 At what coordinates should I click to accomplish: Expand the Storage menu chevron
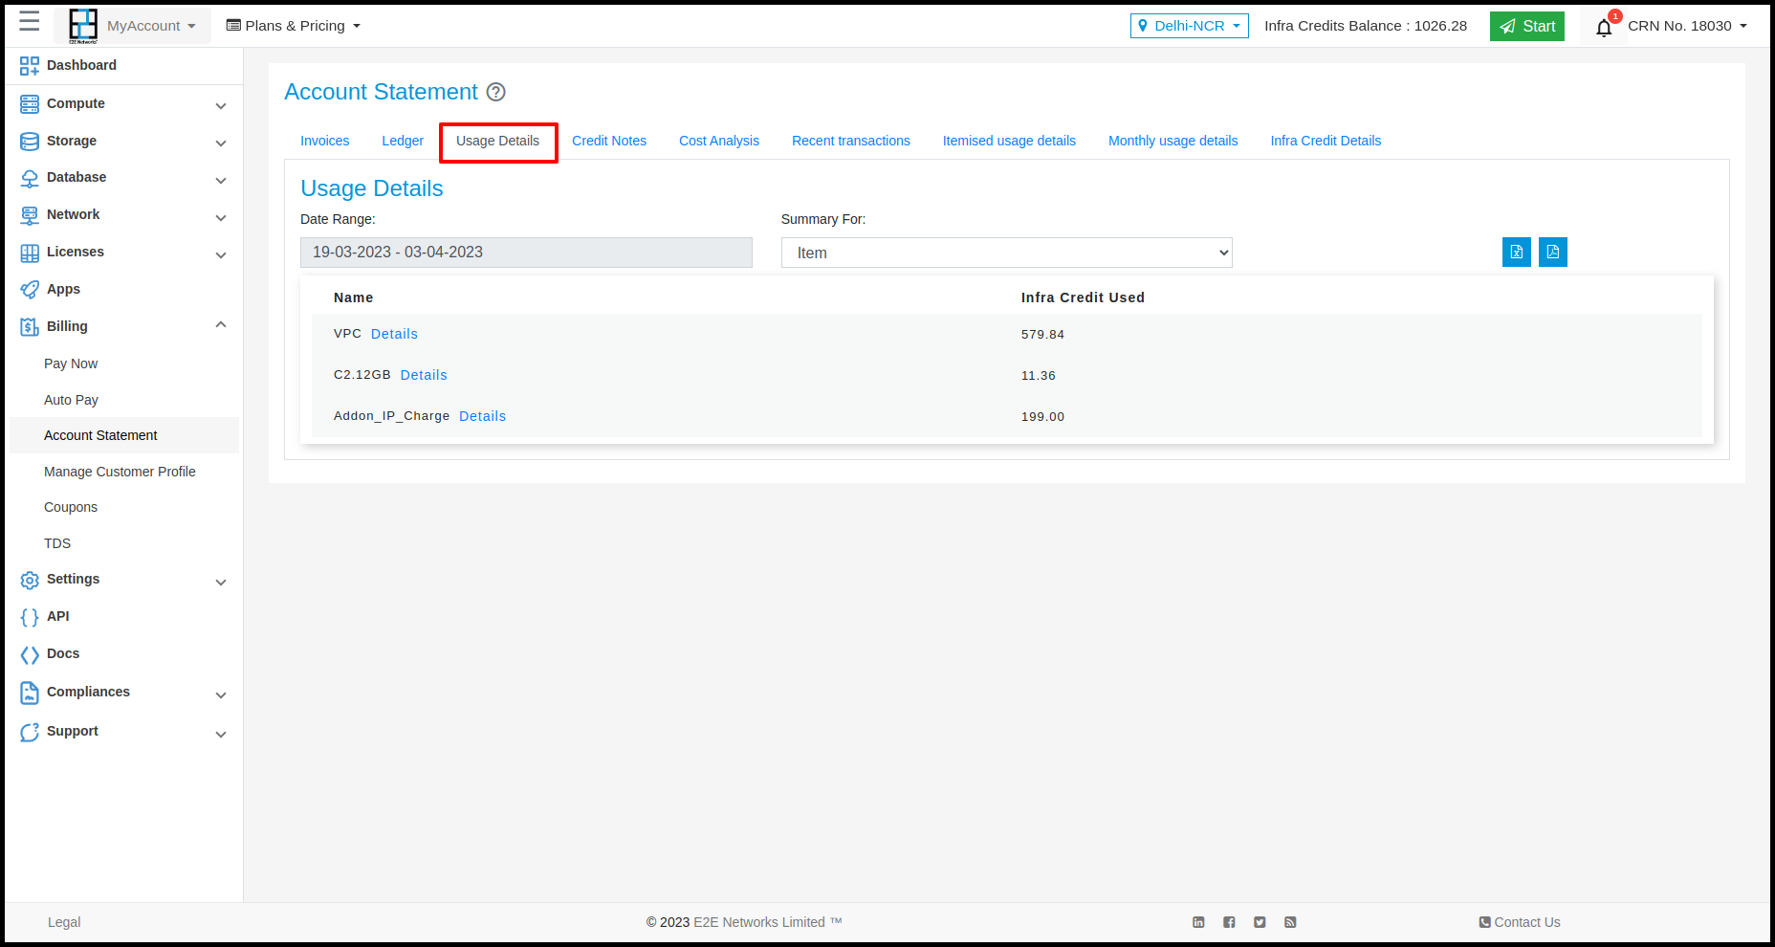[x=221, y=143]
